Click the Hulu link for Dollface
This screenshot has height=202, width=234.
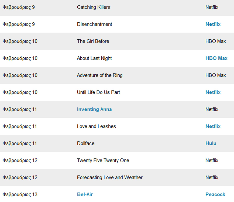pos(211,143)
